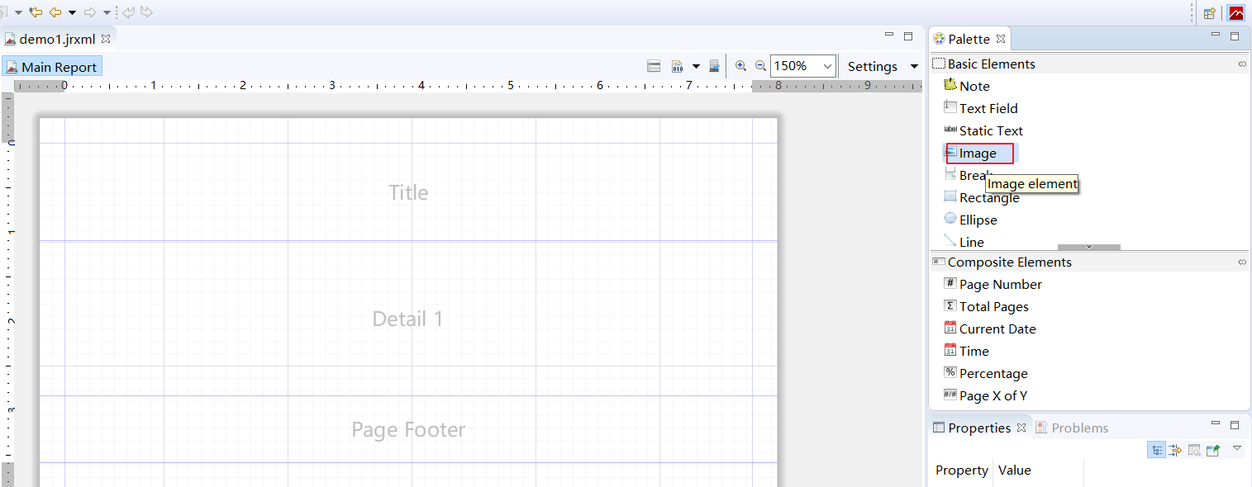Close the demo1.jrxml editor tab
Viewport: 1252px width, 487px height.
click(x=106, y=39)
